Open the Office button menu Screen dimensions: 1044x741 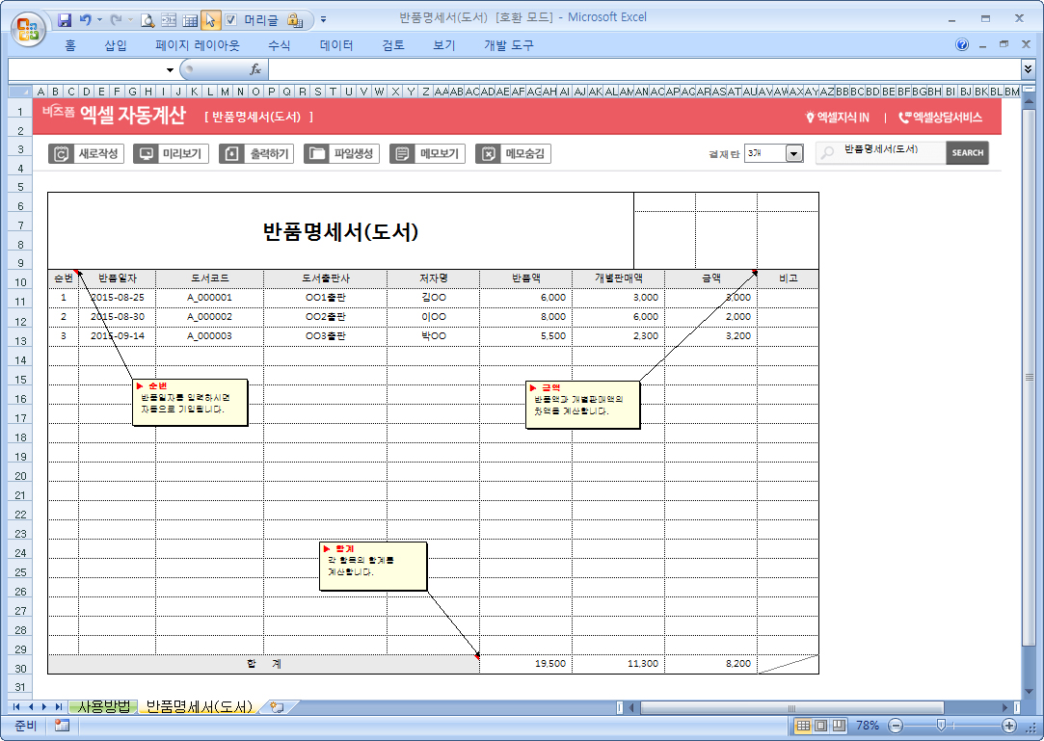pyautogui.click(x=28, y=29)
